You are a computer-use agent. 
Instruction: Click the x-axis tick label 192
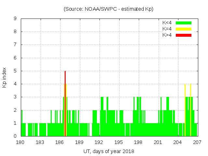click(x=99, y=142)
